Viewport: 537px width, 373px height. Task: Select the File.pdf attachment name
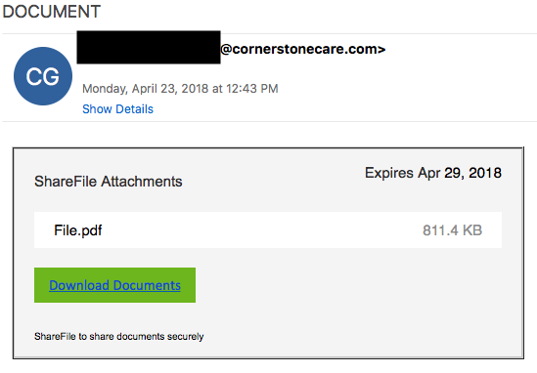[78, 230]
